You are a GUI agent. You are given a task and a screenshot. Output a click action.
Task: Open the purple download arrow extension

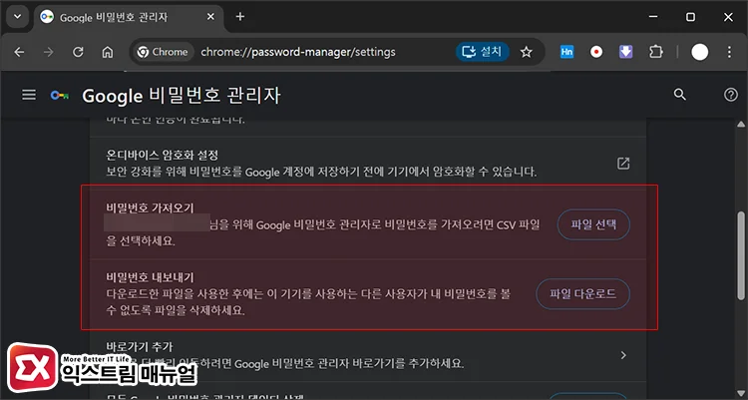626,52
